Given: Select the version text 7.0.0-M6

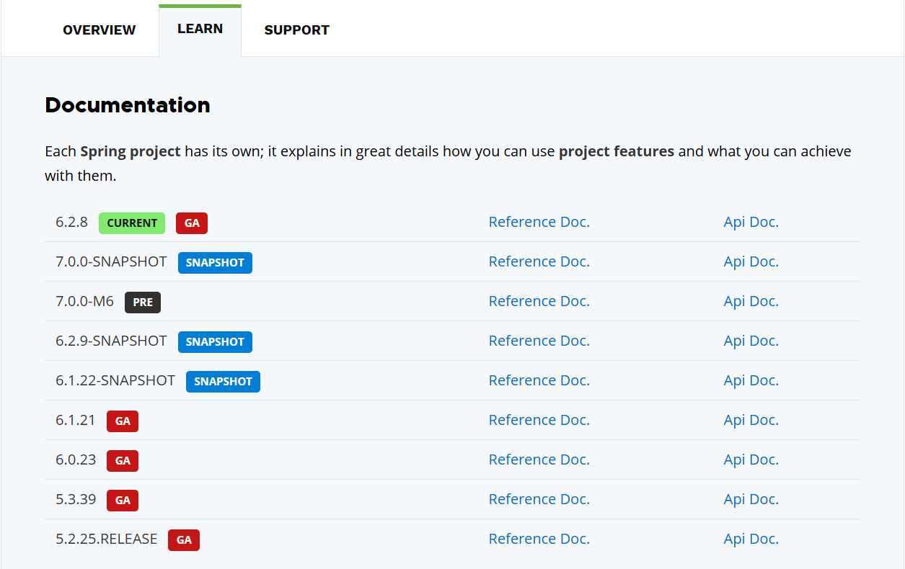Looking at the screenshot, I should (84, 301).
